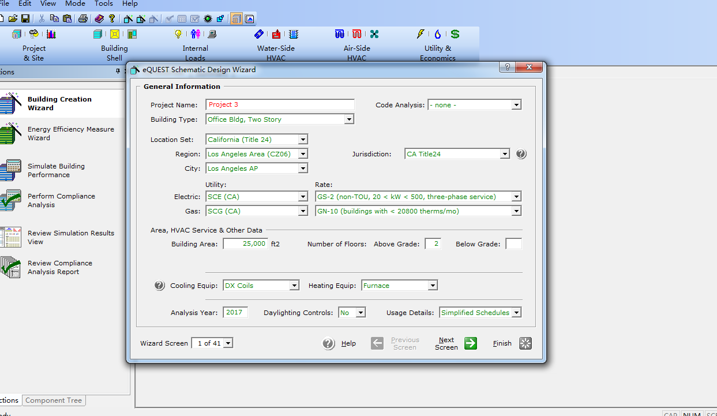Click the teal fan icon under Air-Side HVAC
The height and width of the screenshot is (416, 717).
pyautogui.click(x=374, y=34)
